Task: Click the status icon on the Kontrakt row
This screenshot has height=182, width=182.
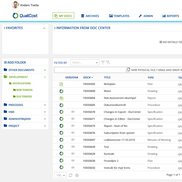Action: point(62,154)
